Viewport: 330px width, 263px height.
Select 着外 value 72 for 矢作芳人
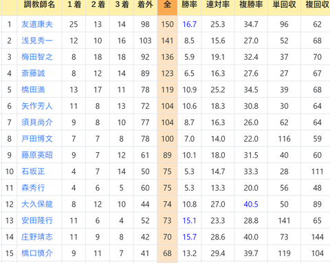point(145,106)
